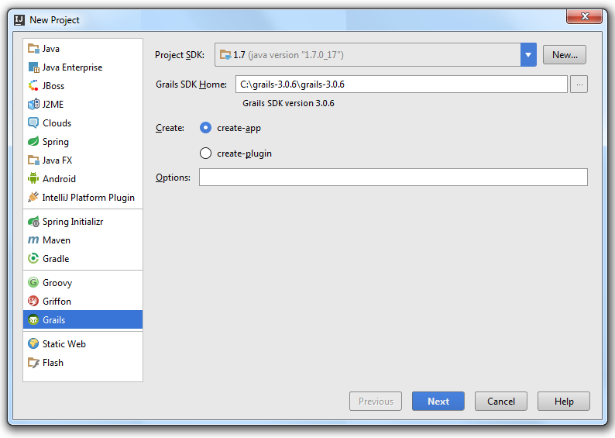Click the Static Web globe icon
This screenshot has height=438, width=615.
[x=33, y=343]
